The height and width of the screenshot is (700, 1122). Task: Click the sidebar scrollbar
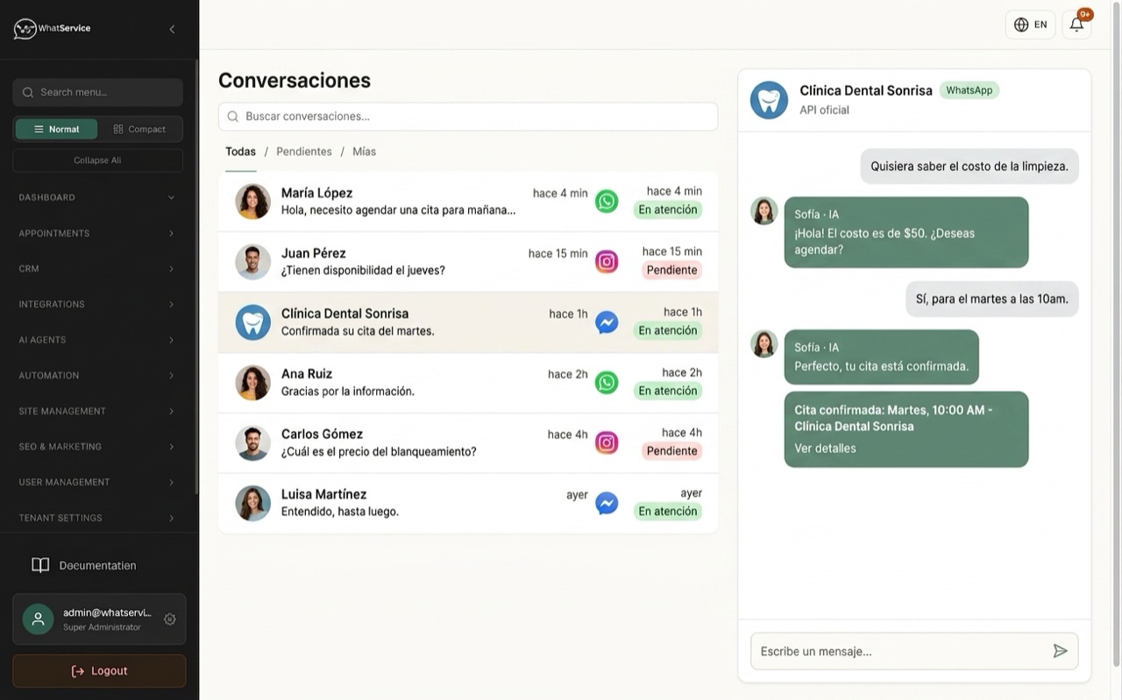tap(196, 276)
